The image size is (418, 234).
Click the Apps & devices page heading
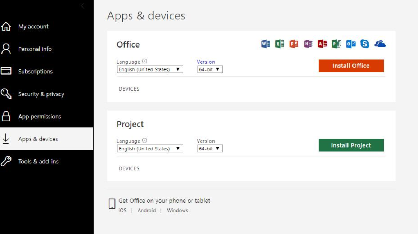point(146,15)
